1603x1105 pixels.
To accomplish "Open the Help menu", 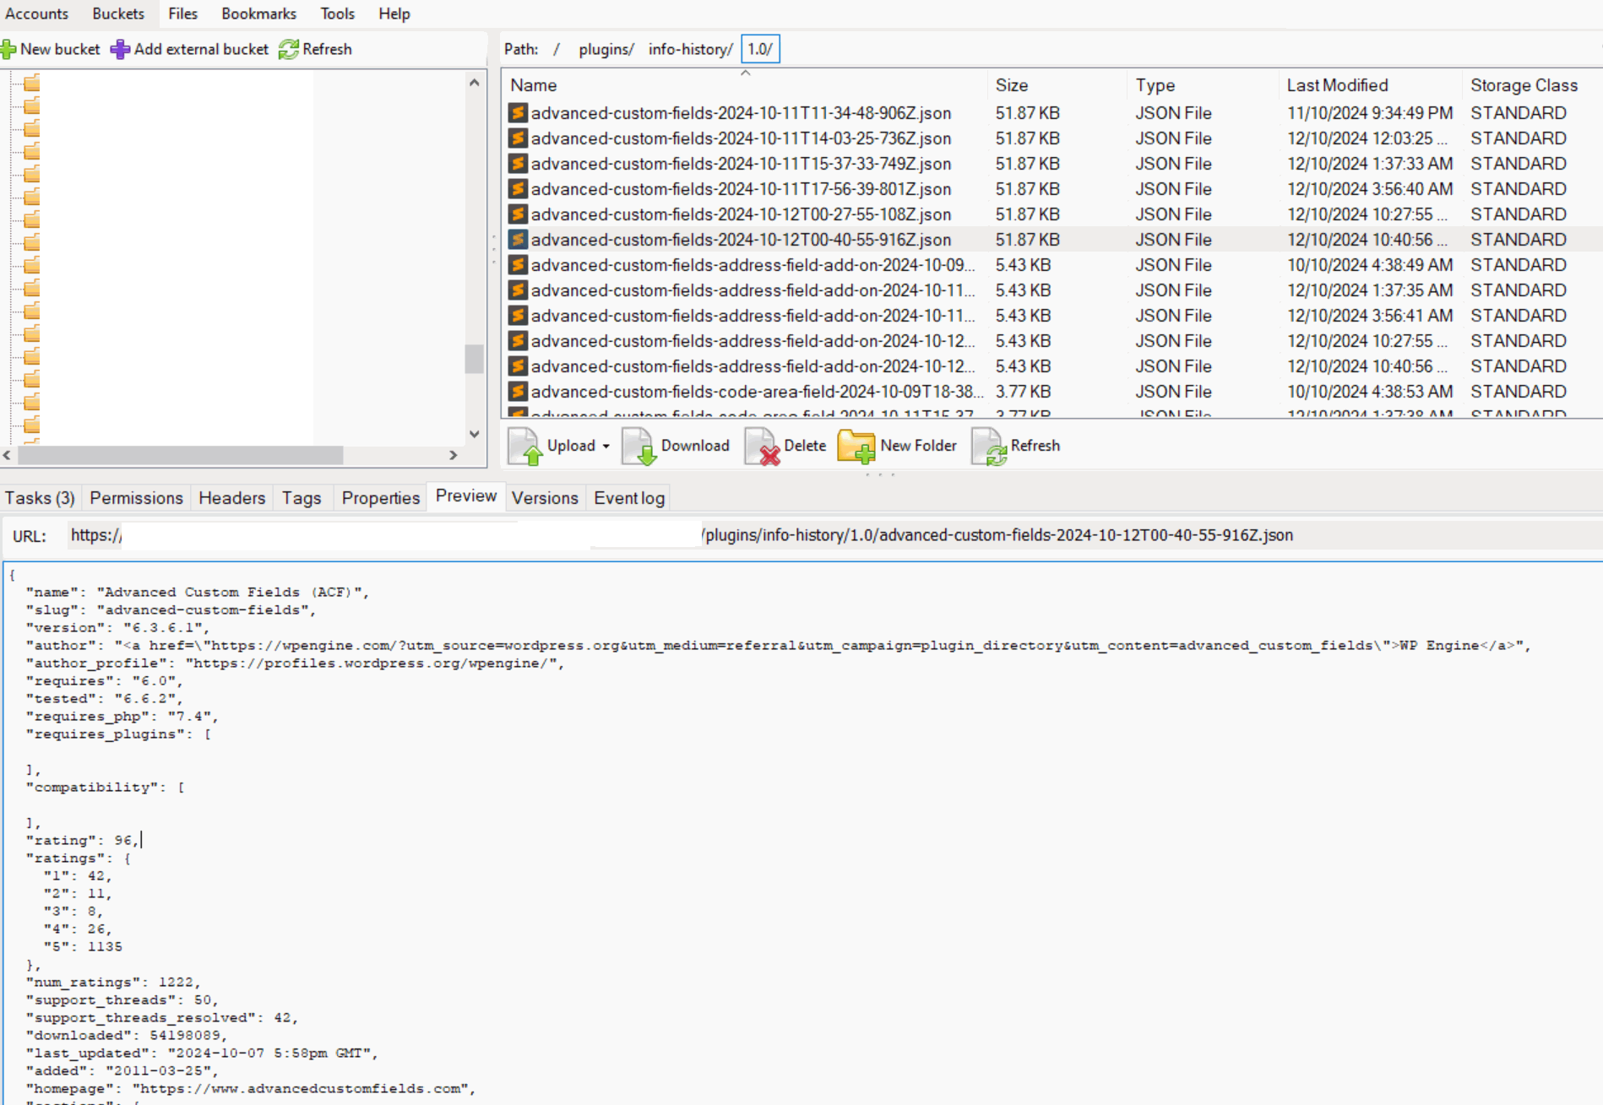I will (x=394, y=14).
